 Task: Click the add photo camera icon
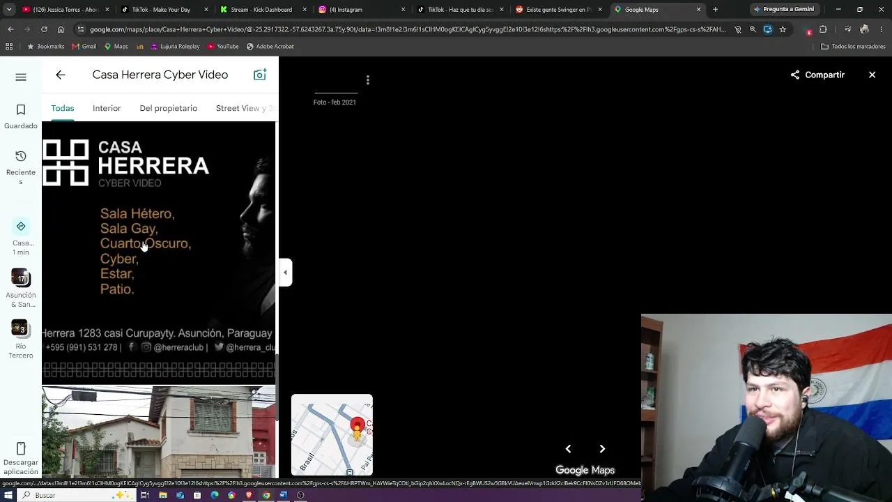[260, 75]
